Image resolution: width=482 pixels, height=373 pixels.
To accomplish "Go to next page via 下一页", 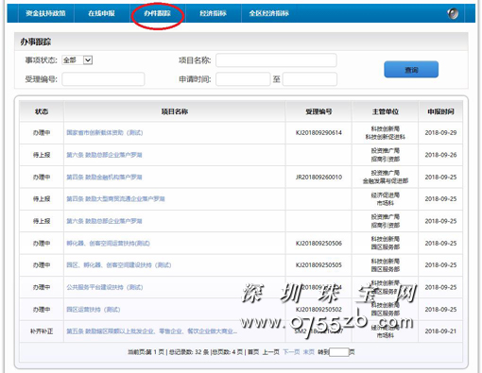I will tap(291, 352).
